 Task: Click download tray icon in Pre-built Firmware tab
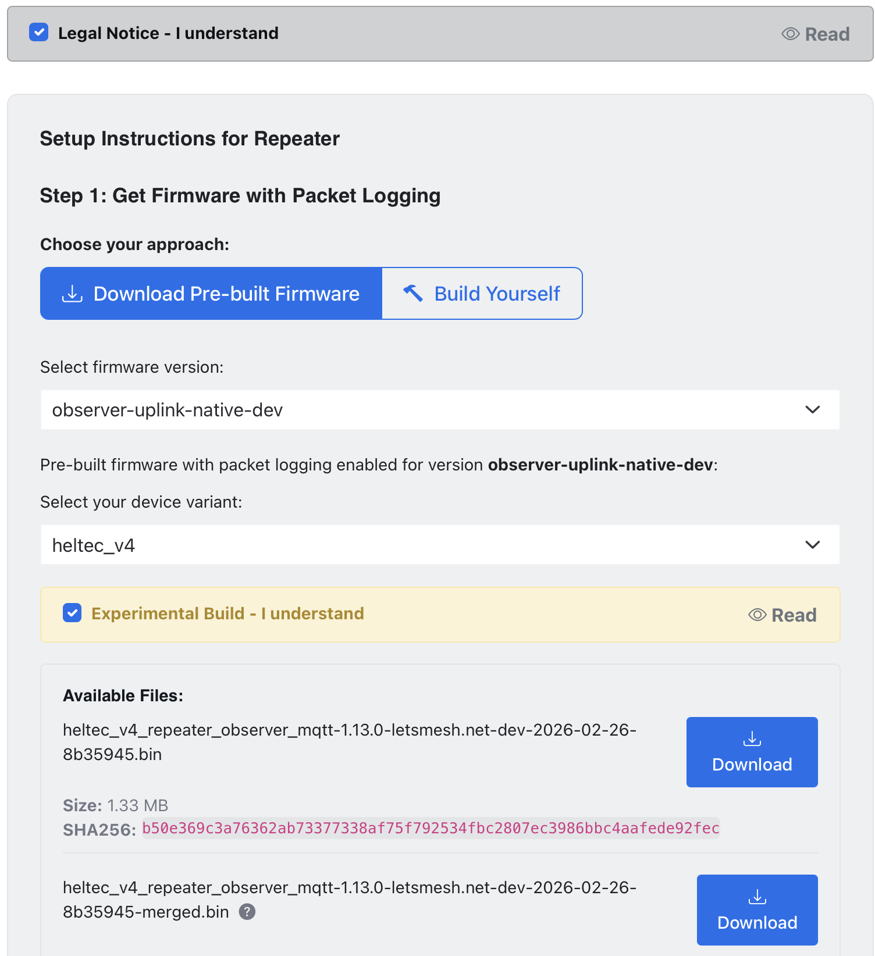click(x=72, y=294)
